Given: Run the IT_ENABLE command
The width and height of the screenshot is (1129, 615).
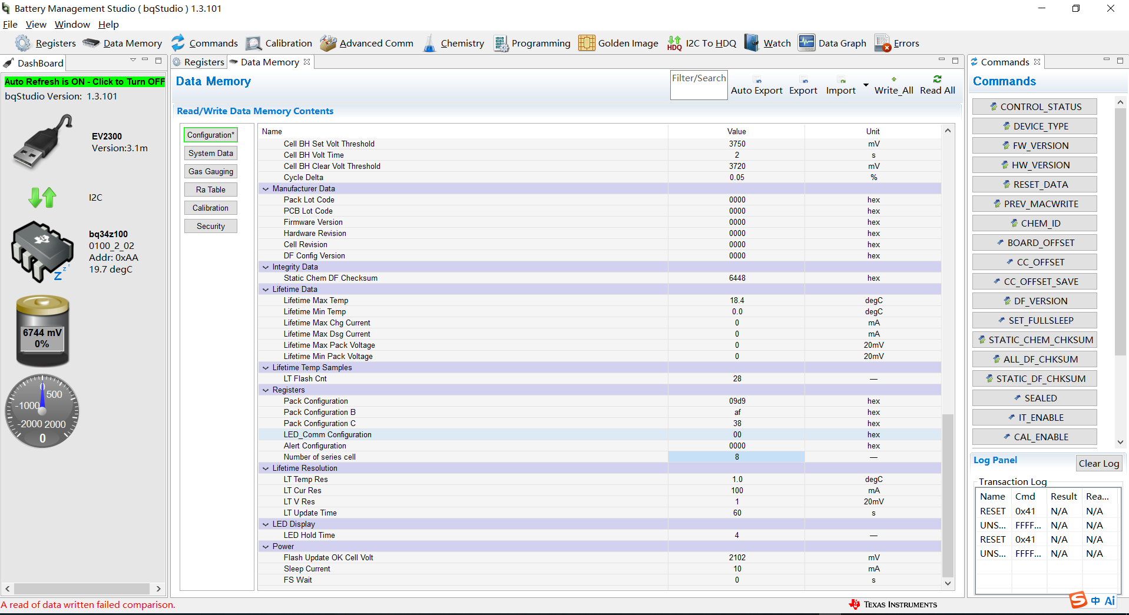Looking at the screenshot, I should [x=1035, y=417].
